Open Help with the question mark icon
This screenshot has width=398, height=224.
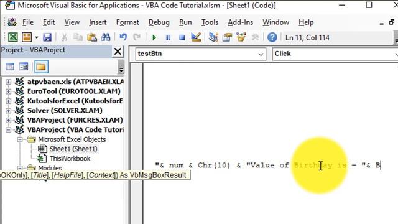pos(272,37)
